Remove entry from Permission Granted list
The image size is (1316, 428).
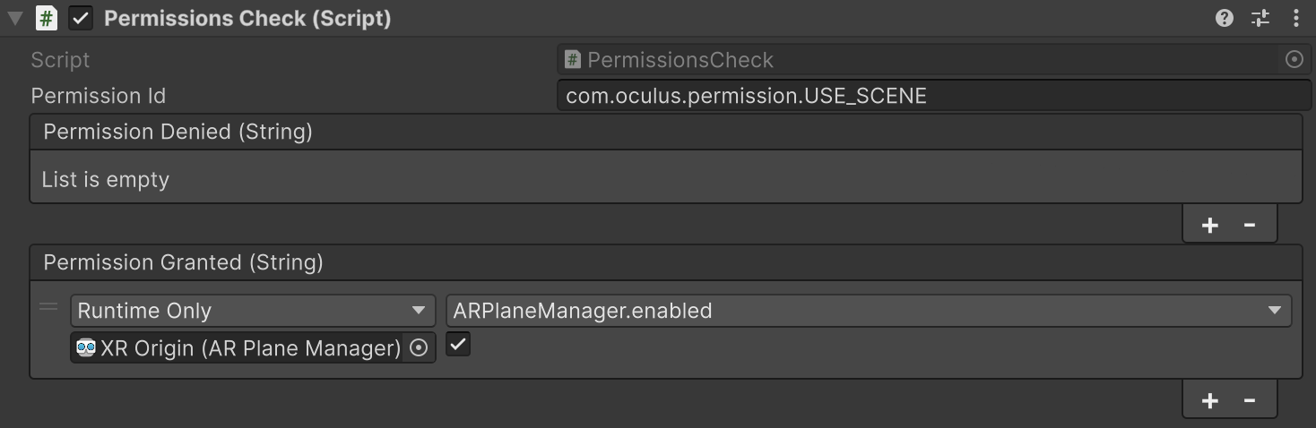(1250, 400)
